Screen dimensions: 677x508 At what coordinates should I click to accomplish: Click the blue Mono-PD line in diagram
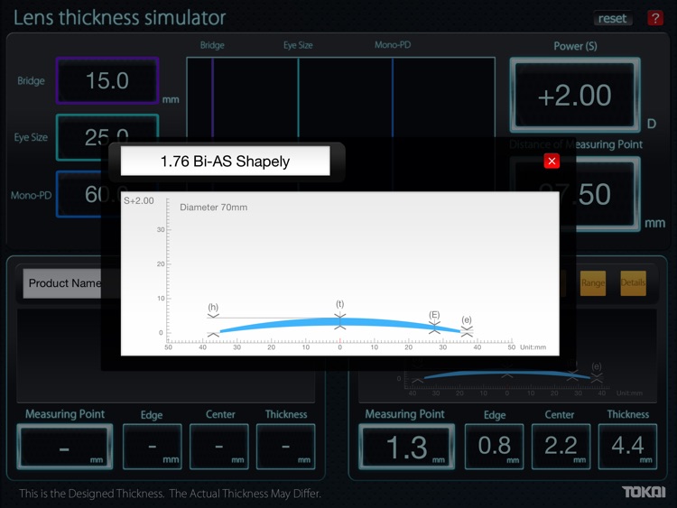(393, 97)
